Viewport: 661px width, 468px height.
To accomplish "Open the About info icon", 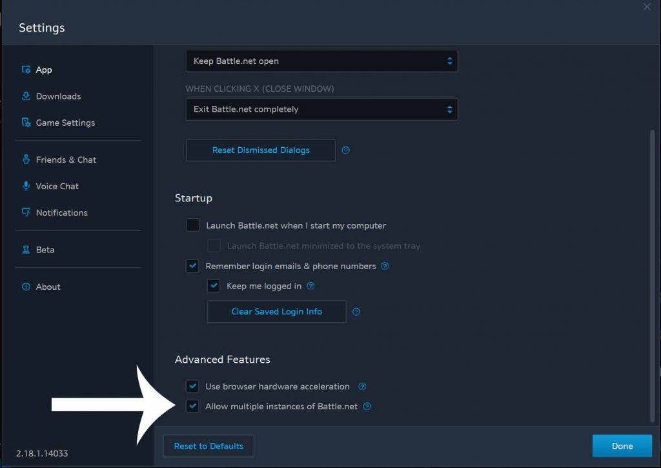I will (x=27, y=287).
